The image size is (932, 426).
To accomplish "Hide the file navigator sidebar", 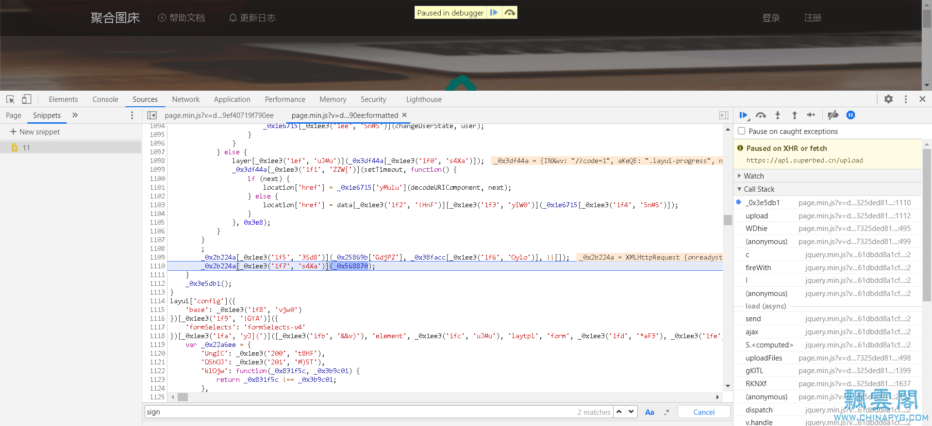I will pos(152,115).
